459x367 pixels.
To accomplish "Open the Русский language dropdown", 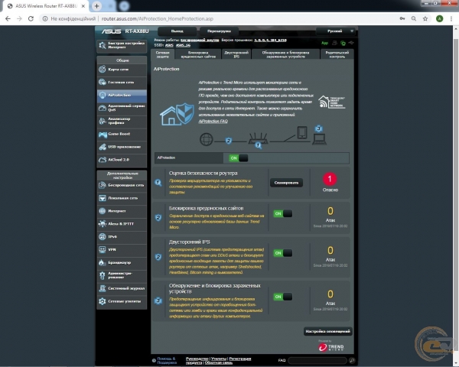I will click(336, 31).
